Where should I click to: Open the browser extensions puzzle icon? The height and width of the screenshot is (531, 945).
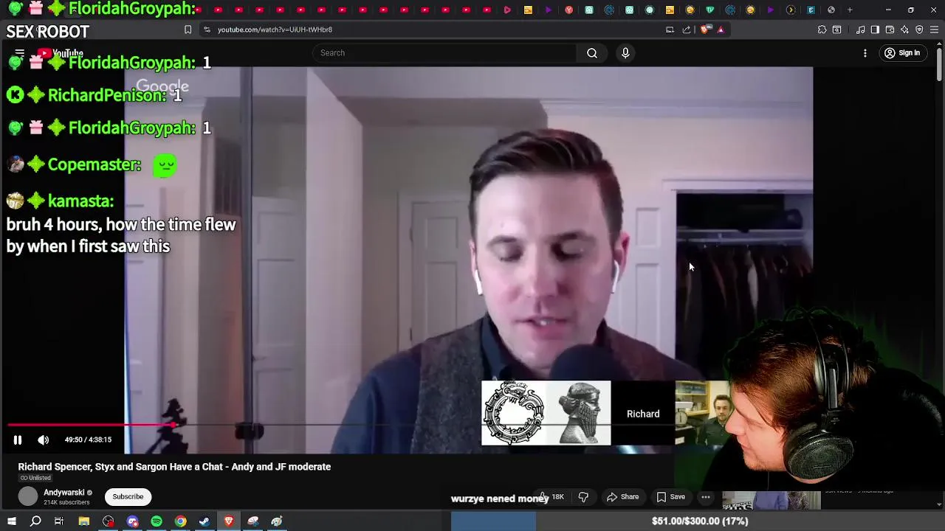click(822, 29)
